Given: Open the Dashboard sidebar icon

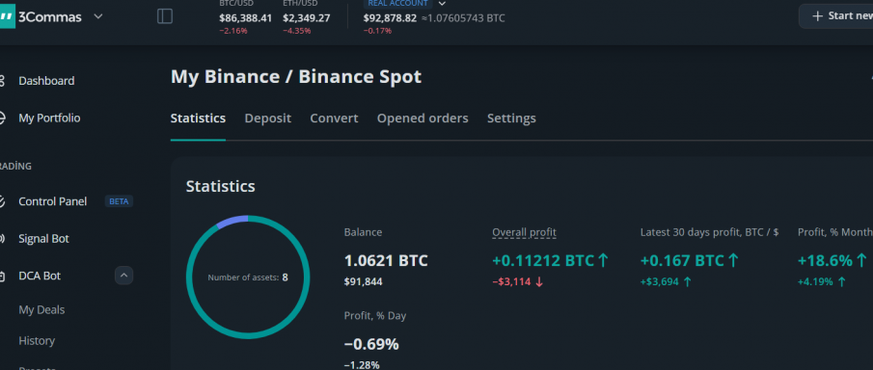Looking at the screenshot, I should tap(2, 81).
